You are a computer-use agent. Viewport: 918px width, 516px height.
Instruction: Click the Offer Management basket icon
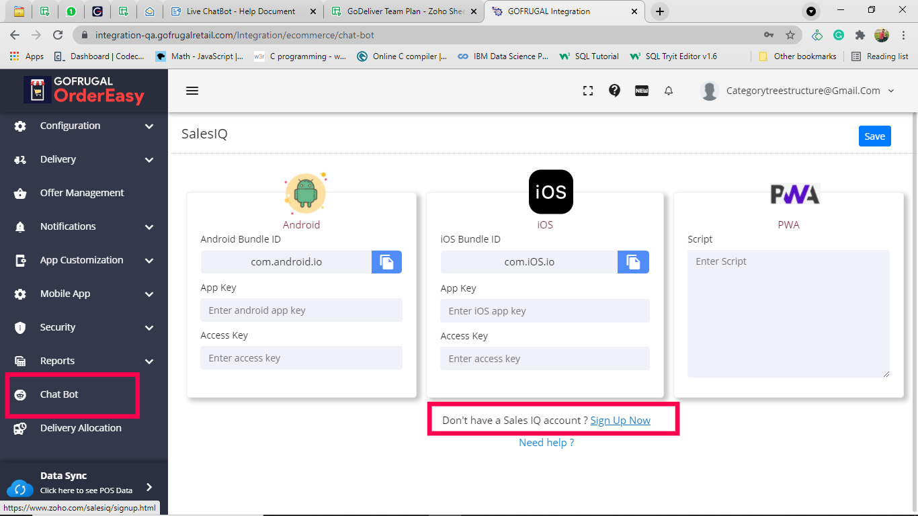20,193
